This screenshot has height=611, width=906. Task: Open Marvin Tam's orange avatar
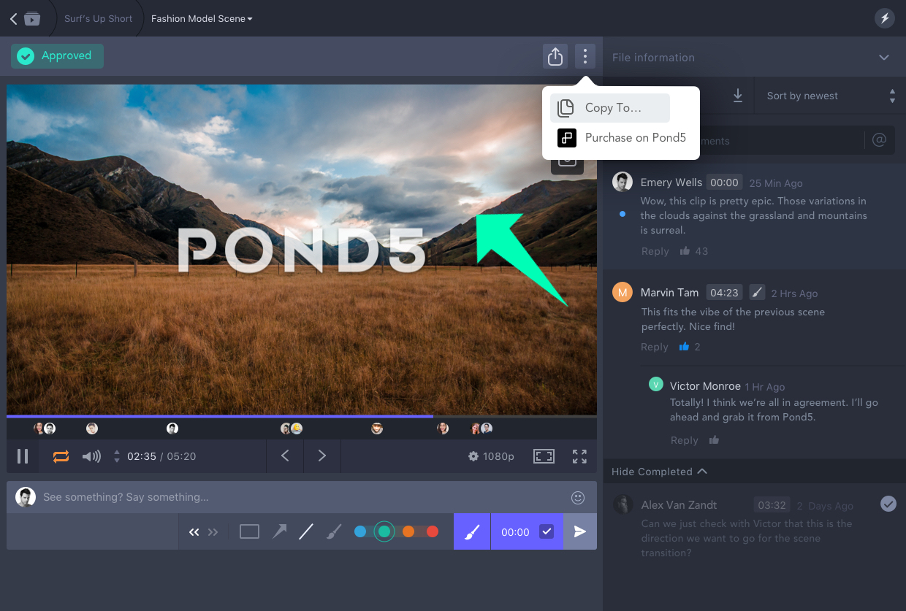pos(623,293)
